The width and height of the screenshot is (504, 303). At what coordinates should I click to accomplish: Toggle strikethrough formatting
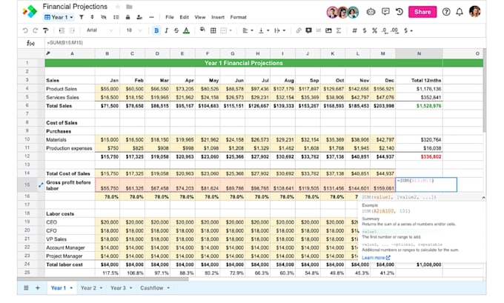pos(176,30)
